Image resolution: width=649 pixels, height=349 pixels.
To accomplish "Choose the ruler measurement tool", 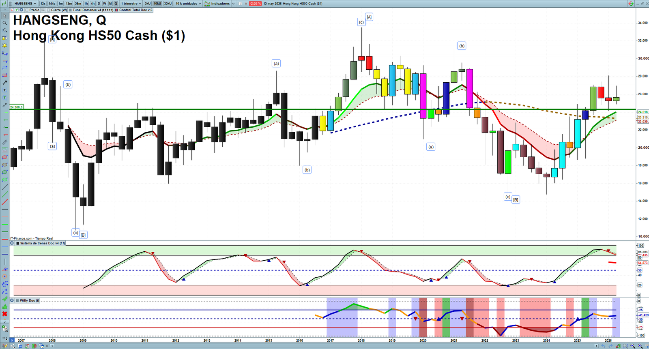I will [x=4, y=142].
